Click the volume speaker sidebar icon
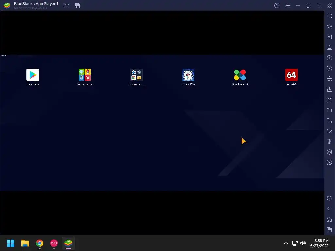Screen dimensions: 335x251 tap(329, 26)
